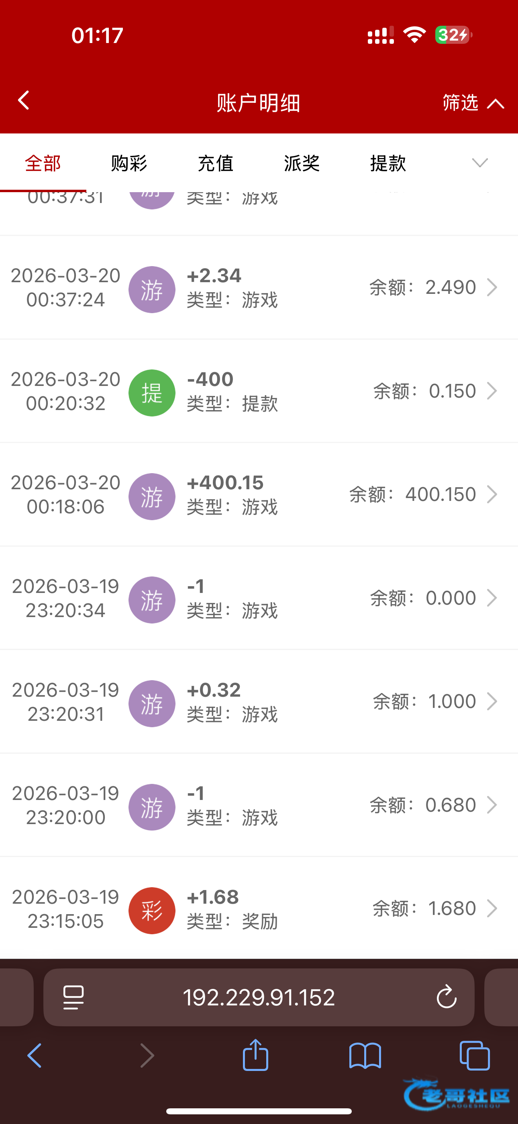Open the page settings icon in address bar
Screen dimensions: 518x1124
tap(74, 997)
